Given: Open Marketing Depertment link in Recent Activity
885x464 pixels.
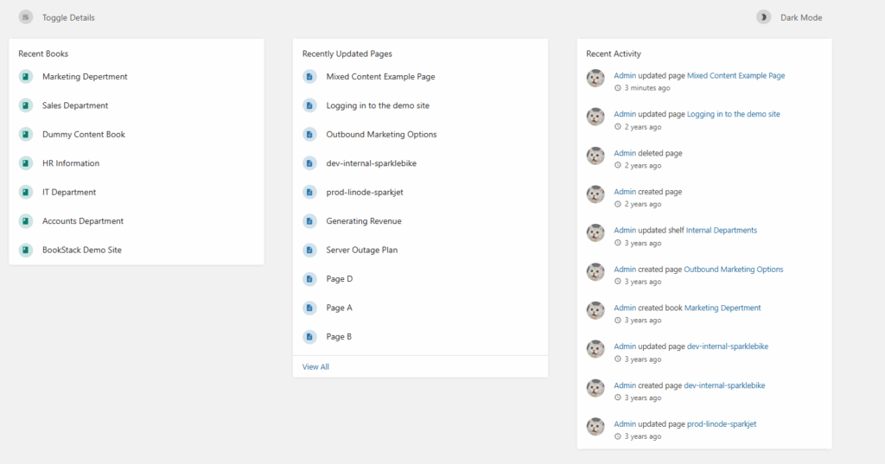Looking at the screenshot, I should pyautogui.click(x=723, y=308).
